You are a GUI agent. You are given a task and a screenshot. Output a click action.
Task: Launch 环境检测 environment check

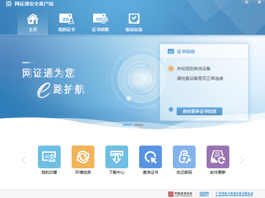click(x=83, y=157)
